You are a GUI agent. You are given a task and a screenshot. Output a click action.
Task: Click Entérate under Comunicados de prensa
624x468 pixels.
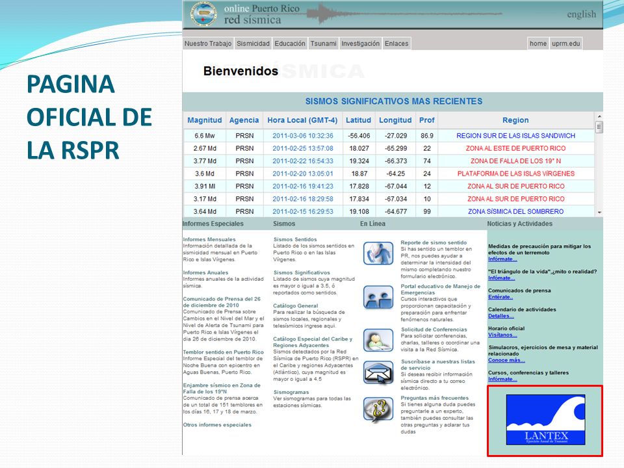500,297
